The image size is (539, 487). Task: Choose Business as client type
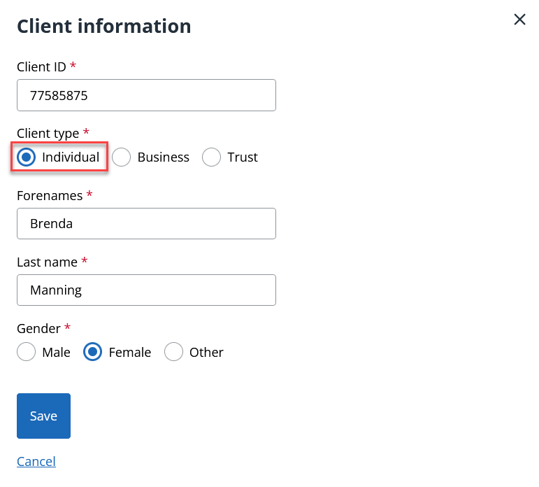(122, 157)
